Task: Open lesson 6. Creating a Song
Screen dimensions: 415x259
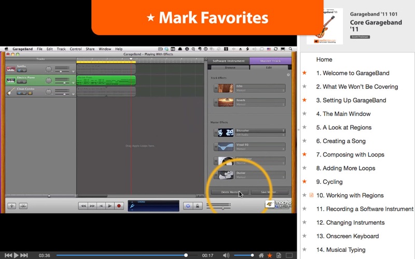Action: click(x=341, y=141)
